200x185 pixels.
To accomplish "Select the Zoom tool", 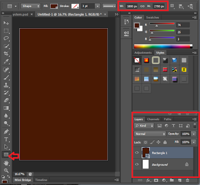I will click(x=6, y=170).
